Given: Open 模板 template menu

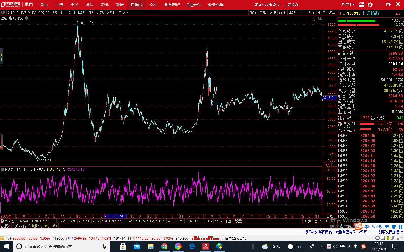Looking at the screenshot, I should pyautogui.click(x=318, y=221).
